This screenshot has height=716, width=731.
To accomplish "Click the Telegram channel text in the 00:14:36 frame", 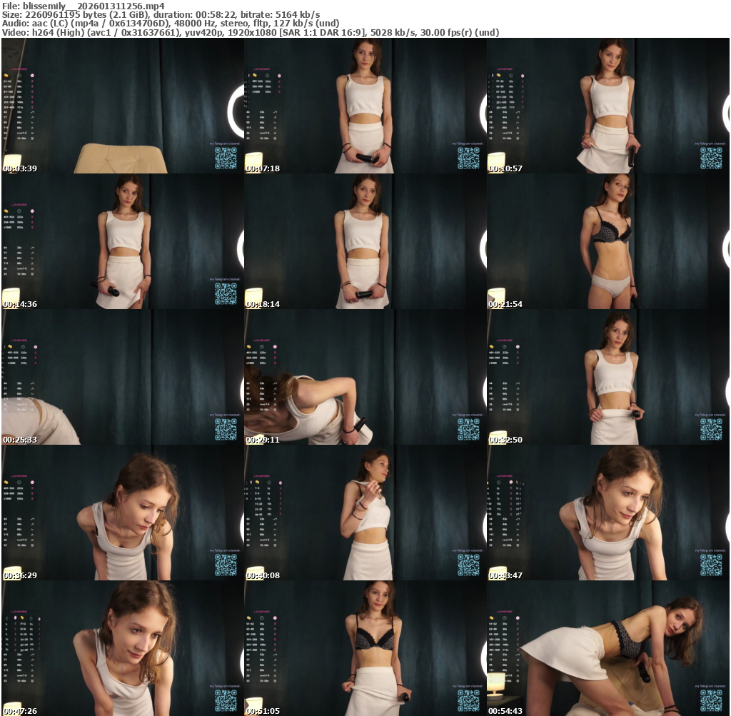I will (225, 279).
